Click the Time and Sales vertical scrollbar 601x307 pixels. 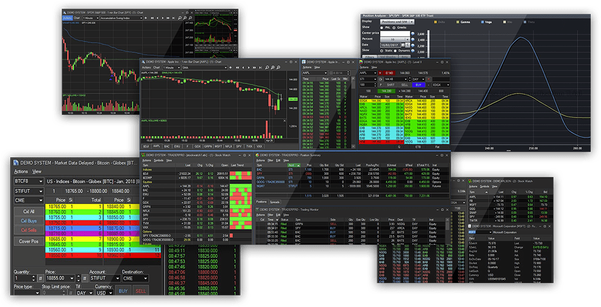tap(353, 112)
